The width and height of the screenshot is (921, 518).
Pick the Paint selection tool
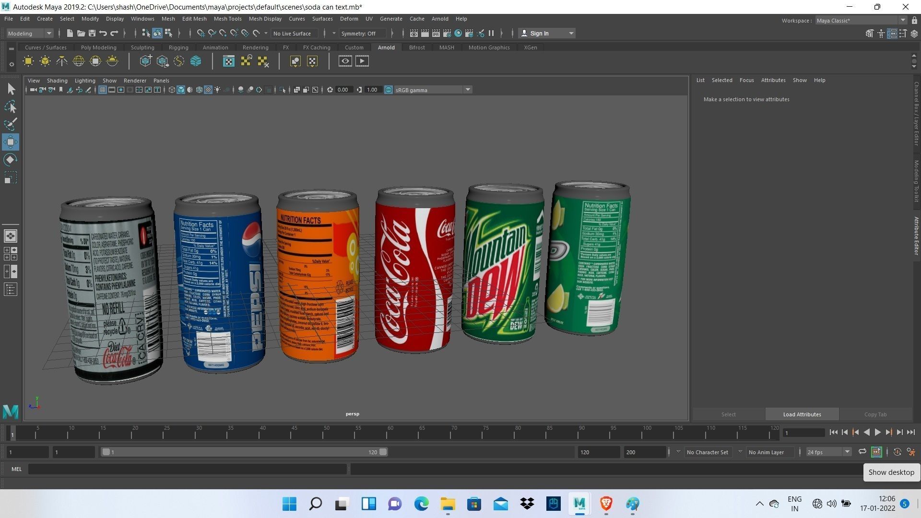click(11, 124)
